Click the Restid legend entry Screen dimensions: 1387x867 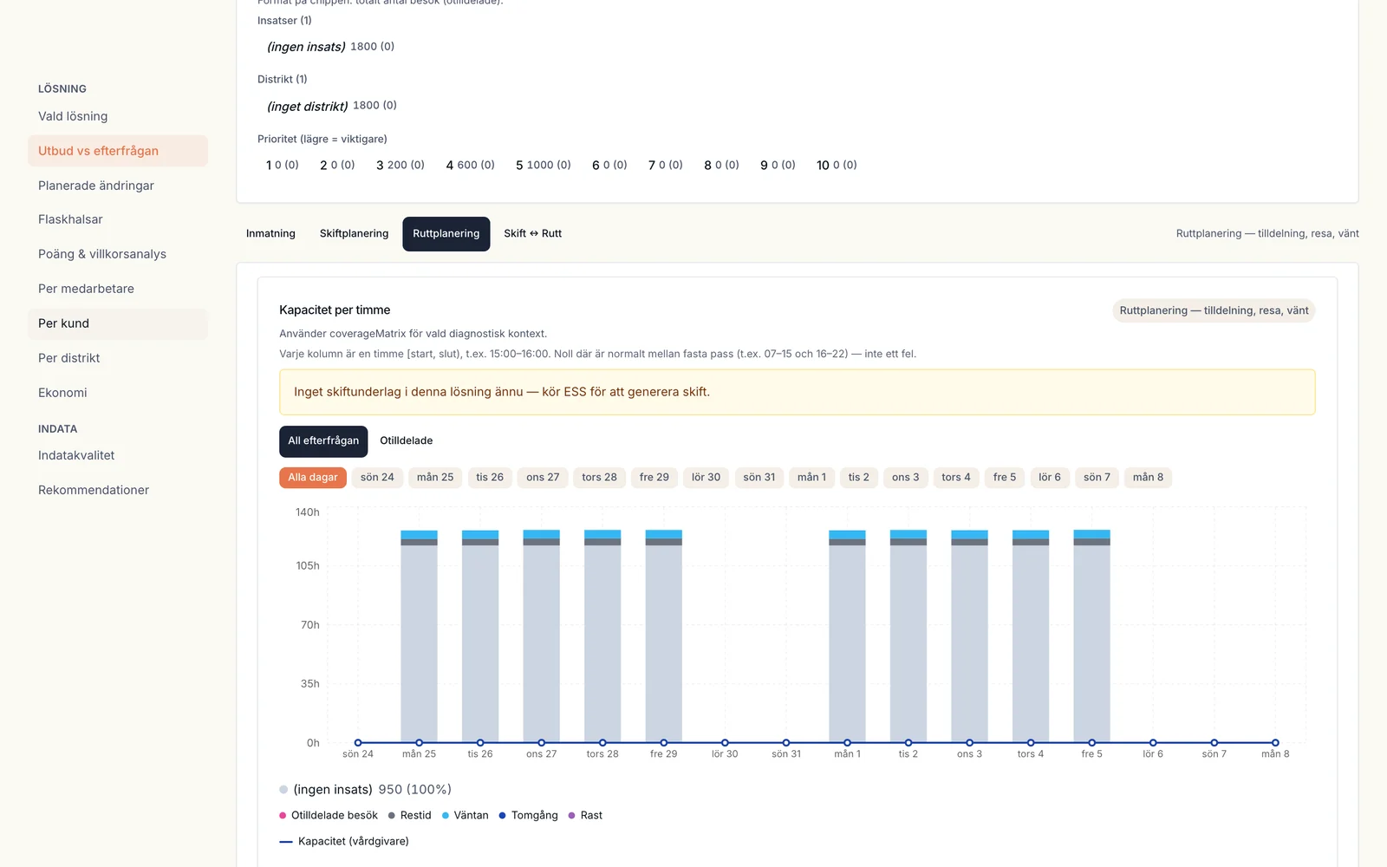coord(409,816)
